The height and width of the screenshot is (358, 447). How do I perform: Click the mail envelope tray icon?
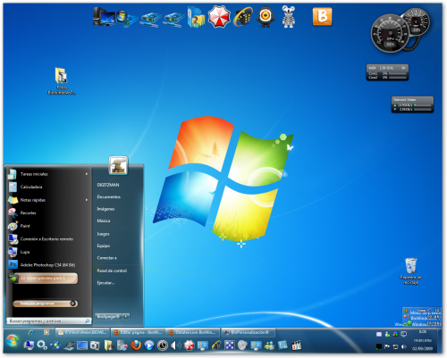[x=379, y=335]
